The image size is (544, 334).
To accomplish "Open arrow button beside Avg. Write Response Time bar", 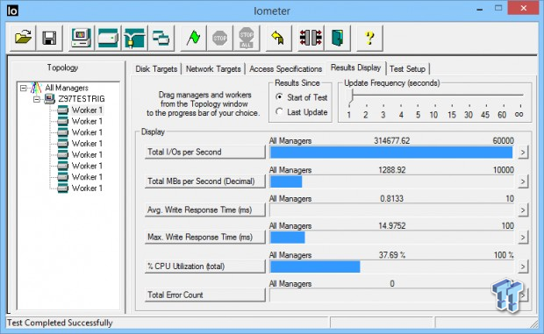I will pos(523,210).
